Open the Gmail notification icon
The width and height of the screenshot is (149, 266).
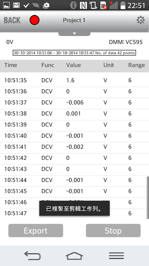pyautogui.click(x=16, y=5)
